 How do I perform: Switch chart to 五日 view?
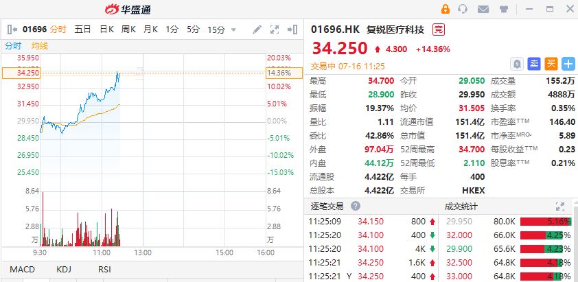click(x=82, y=30)
